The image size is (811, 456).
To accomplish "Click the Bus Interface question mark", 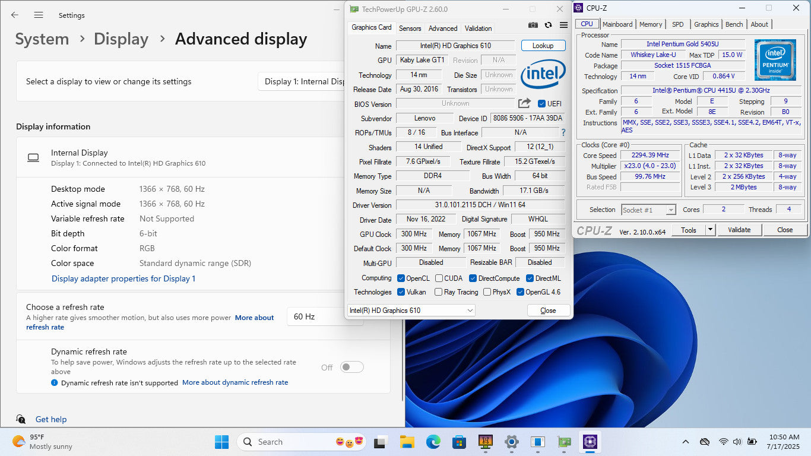I will point(563,132).
